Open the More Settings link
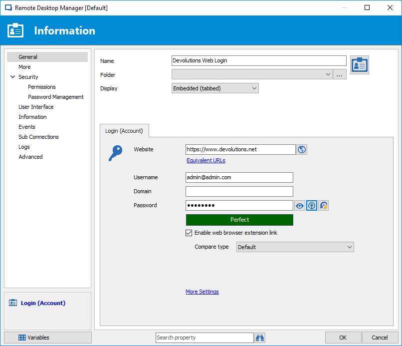 click(x=202, y=292)
